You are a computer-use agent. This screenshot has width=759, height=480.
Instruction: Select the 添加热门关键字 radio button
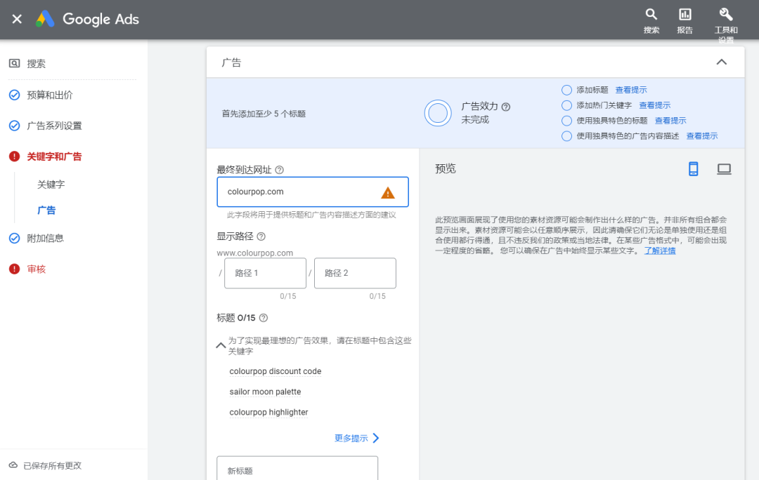pyautogui.click(x=566, y=105)
